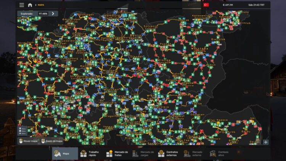
Task: Switch to the Contratos externos tab
Action: (169, 153)
